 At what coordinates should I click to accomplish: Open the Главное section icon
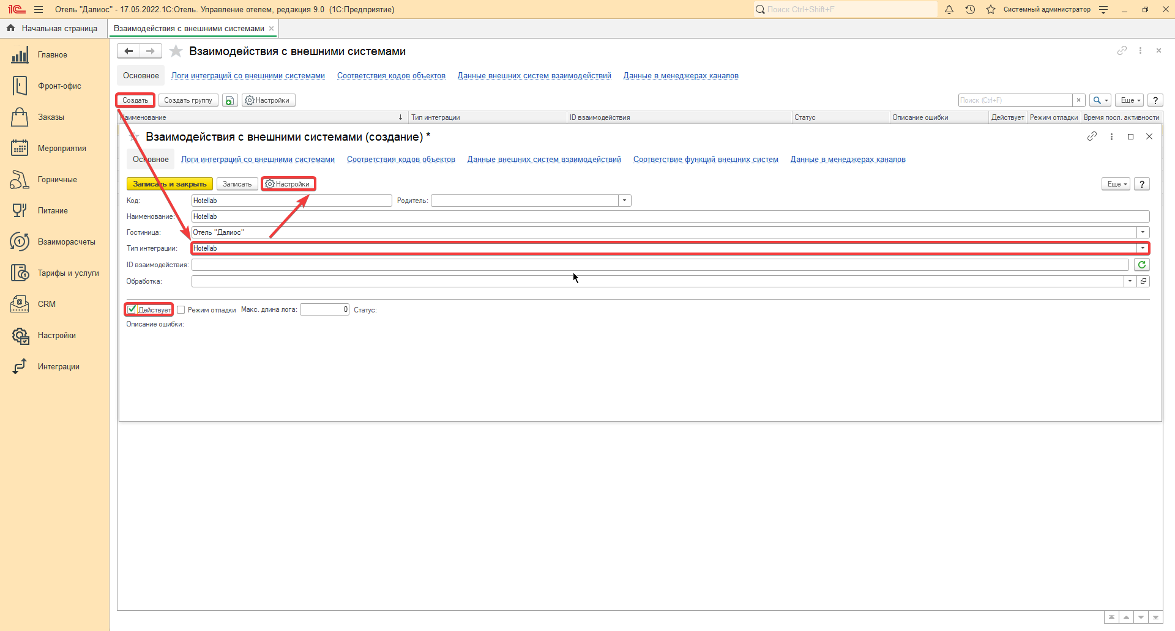20,55
